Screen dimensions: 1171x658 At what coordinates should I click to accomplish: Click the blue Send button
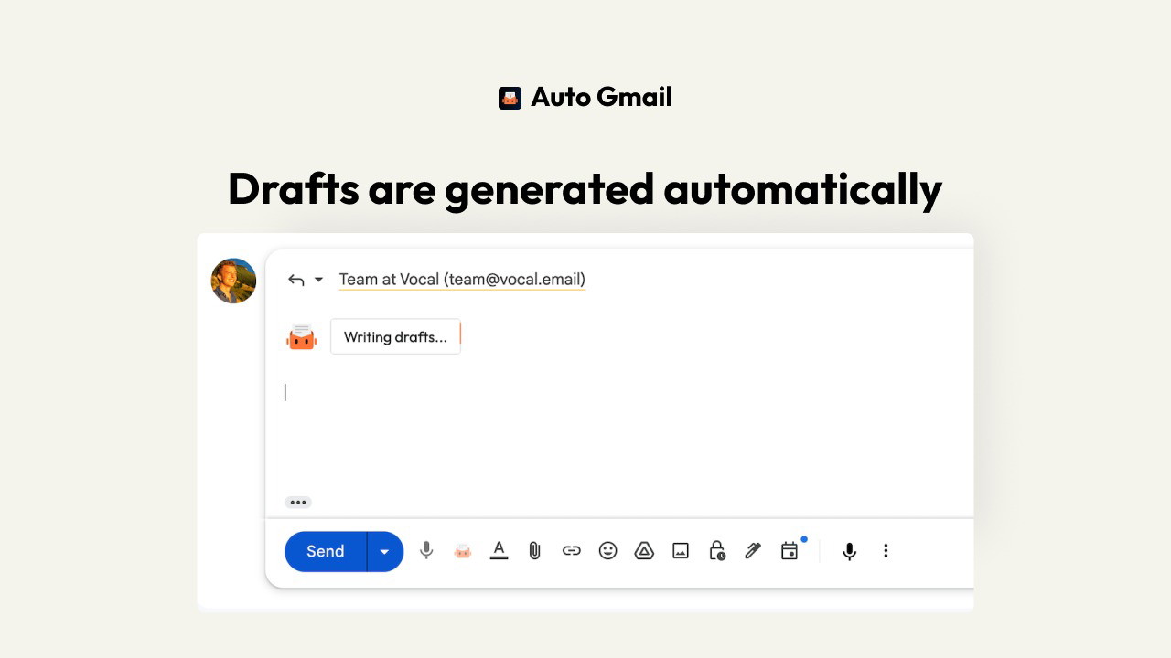tap(326, 551)
